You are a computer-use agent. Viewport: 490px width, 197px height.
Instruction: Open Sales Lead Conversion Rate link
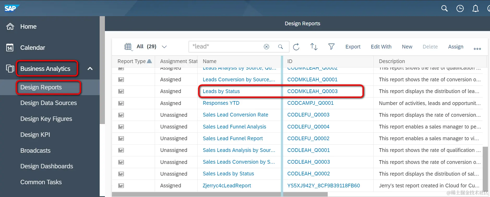click(235, 115)
